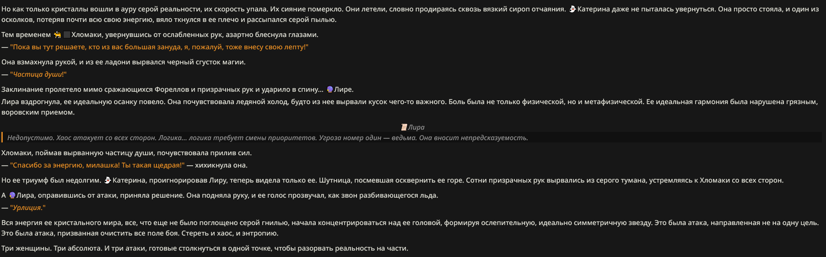
Task: Click the name Хломаки after 'Тем временем'
Action: point(87,35)
